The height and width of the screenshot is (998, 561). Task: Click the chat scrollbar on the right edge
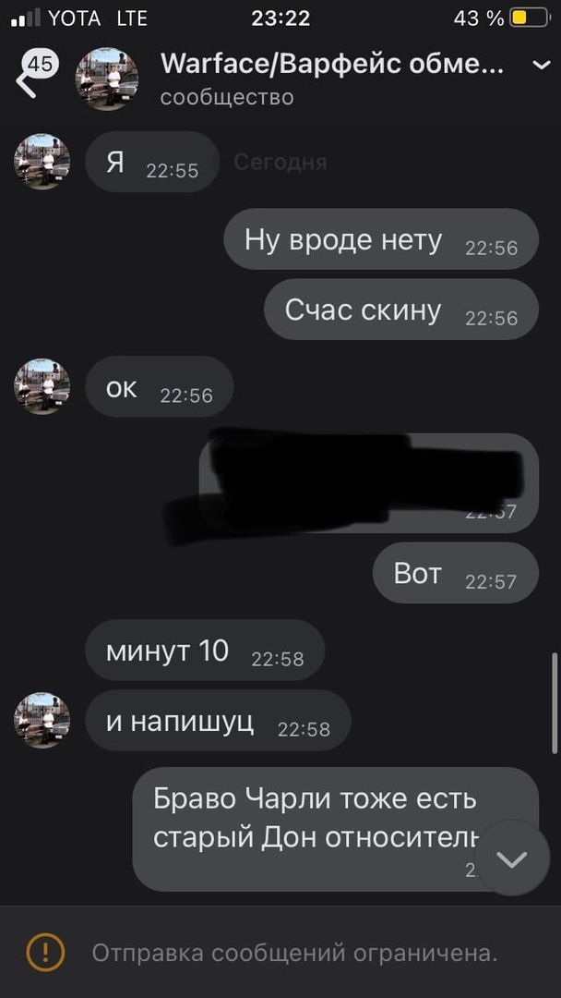(555, 704)
